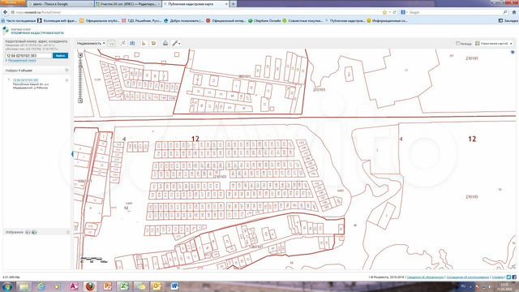Screen dimensions: 519x292
Task: Open the wrench tools dropdown
Action: point(176,43)
